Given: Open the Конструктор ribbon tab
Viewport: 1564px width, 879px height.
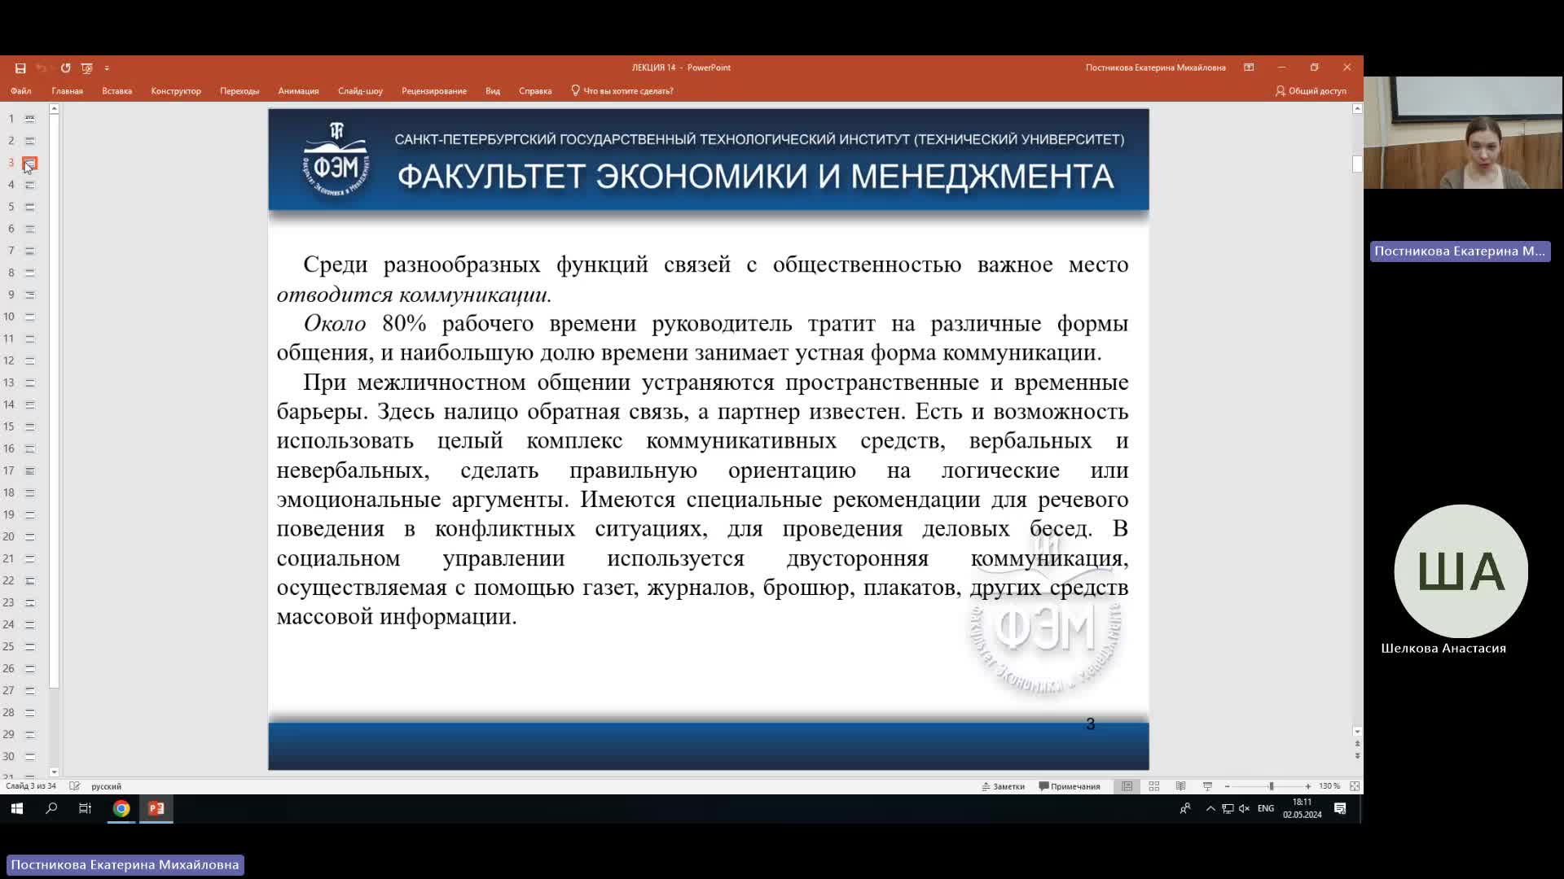Looking at the screenshot, I should coord(176,91).
